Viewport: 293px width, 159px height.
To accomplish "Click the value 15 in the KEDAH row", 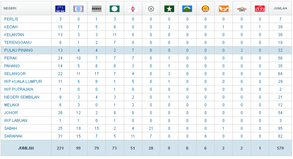I will pos(60,27).
